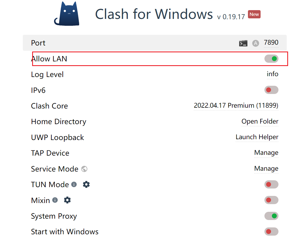Open TUN Mode info icon
Viewport: 301px width, 237px height.
click(74, 184)
